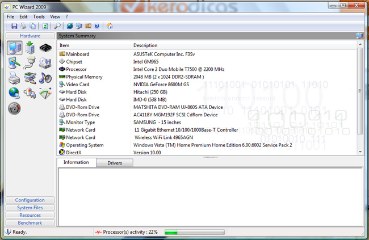Open the Tools menu
369x240 pixels.
click(39, 16)
